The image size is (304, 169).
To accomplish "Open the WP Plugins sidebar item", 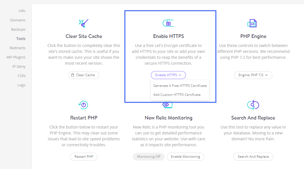I will click(16, 57).
